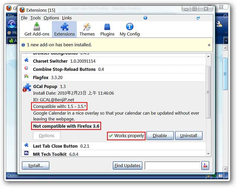Click the Find Updates button

coord(127,165)
